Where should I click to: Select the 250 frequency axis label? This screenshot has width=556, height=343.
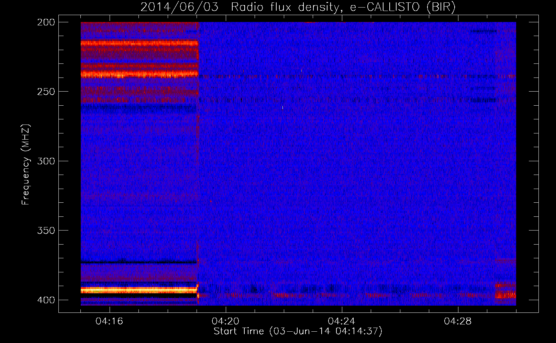(x=46, y=92)
